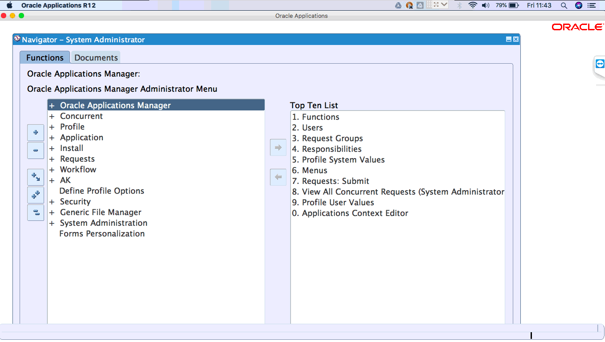This screenshot has width=605, height=342.
Task: Click the green zoom button of Oracle Applications window
Action: tap(21, 16)
